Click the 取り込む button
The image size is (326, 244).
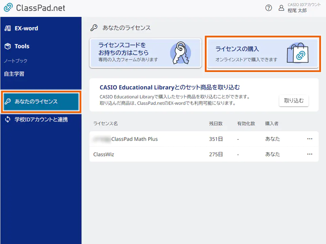294,100
